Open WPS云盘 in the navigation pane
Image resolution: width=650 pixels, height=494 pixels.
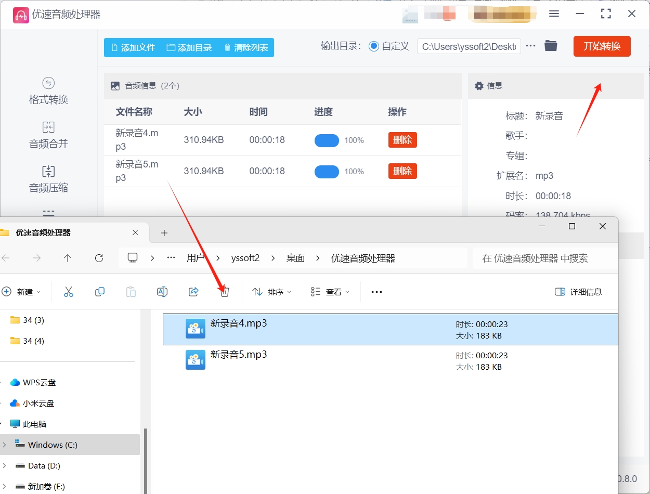[33, 382]
